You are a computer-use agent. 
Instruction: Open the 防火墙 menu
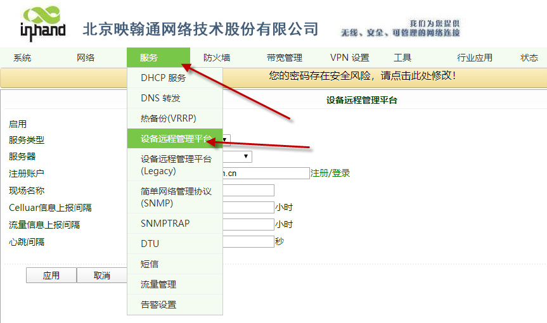(x=217, y=58)
